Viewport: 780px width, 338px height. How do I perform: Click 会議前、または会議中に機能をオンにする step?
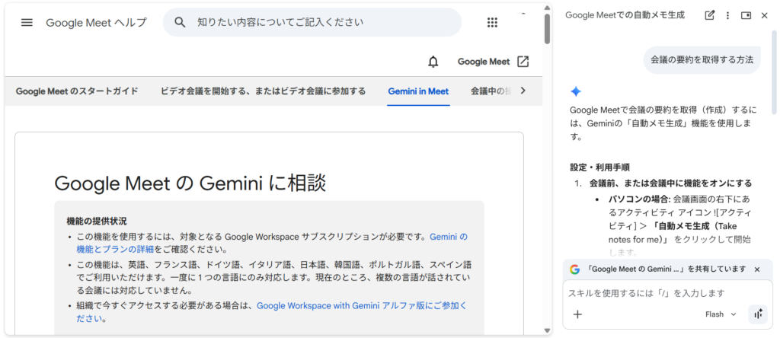pos(670,183)
